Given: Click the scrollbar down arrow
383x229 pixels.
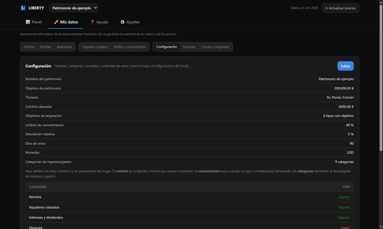Looking at the screenshot, I should (381, 227).
